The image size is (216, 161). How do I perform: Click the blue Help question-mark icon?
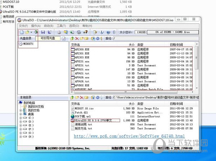pyautogui.click(x=108, y=32)
